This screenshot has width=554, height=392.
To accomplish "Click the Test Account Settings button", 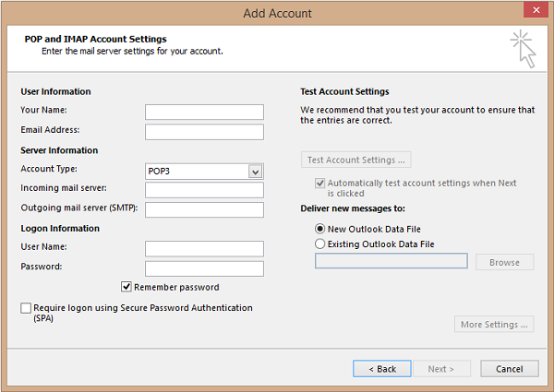I will point(355,160).
